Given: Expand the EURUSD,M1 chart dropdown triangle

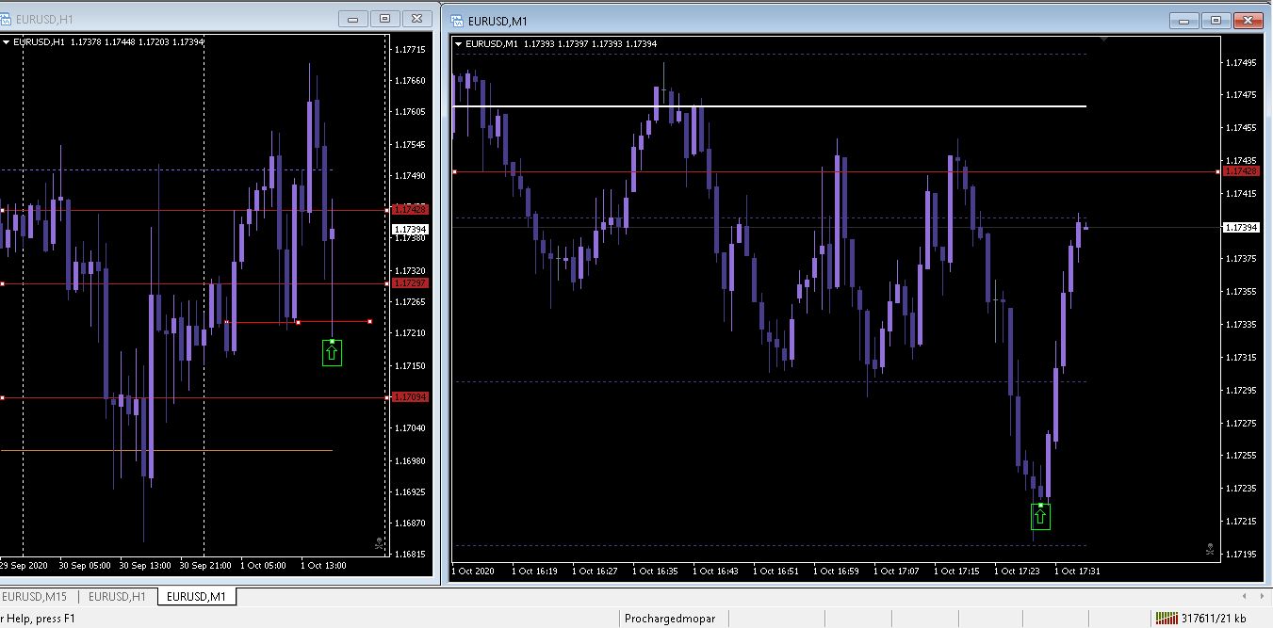Looking at the screenshot, I should point(459,43).
